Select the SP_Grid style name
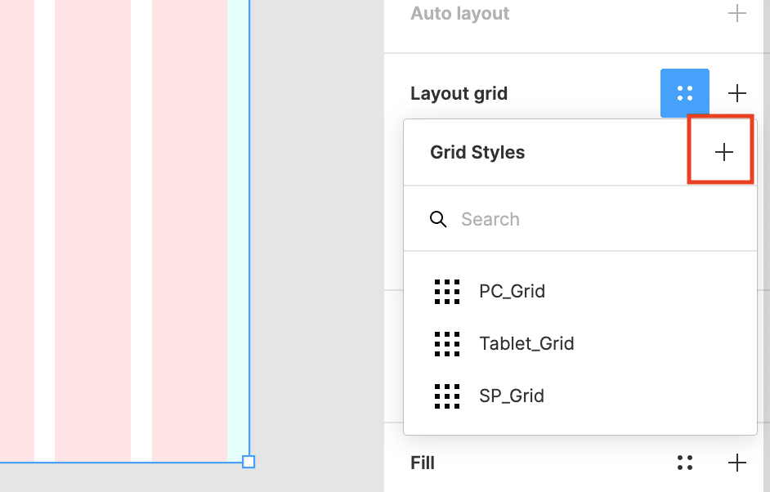The height and width of the screenshot is (492, 770). (x=512, y=396)
